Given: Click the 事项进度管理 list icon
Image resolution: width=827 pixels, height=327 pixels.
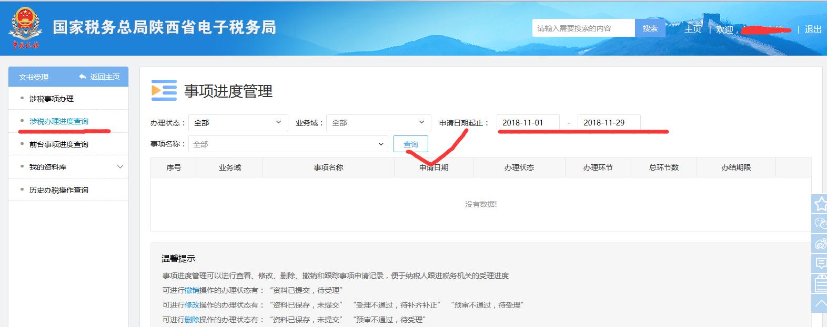Looking at the screenshot, I should point(164,90).
